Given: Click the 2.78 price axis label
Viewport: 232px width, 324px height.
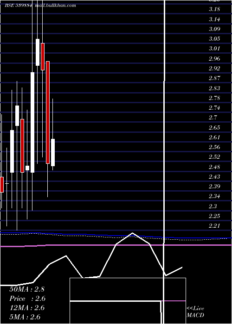Looking at the screenshot, I should [x=214, y=98].
